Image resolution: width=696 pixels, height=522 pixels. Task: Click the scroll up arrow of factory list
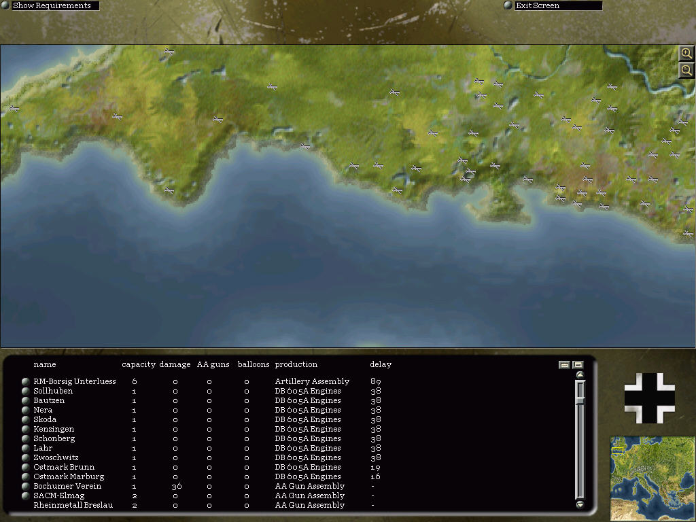(580, 375)
